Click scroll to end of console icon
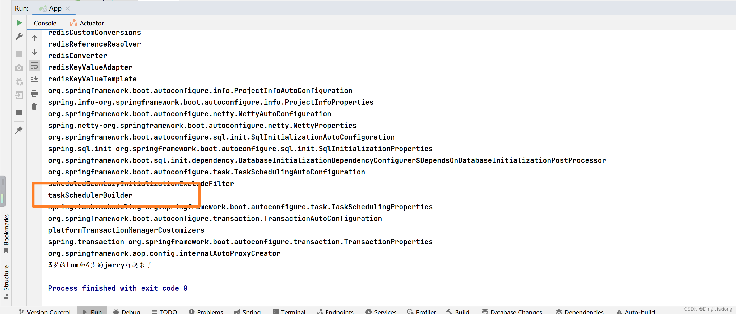Screen dimensions: 736x314 tap(34, 79)
